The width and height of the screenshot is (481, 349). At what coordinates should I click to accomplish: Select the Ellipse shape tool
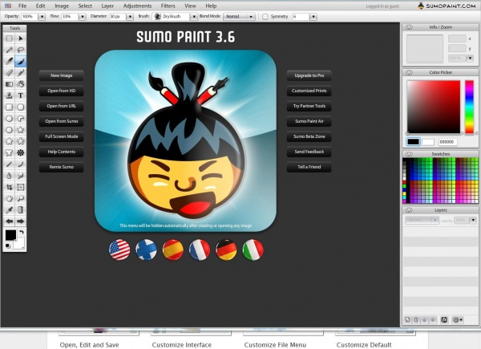coord(9,119)
